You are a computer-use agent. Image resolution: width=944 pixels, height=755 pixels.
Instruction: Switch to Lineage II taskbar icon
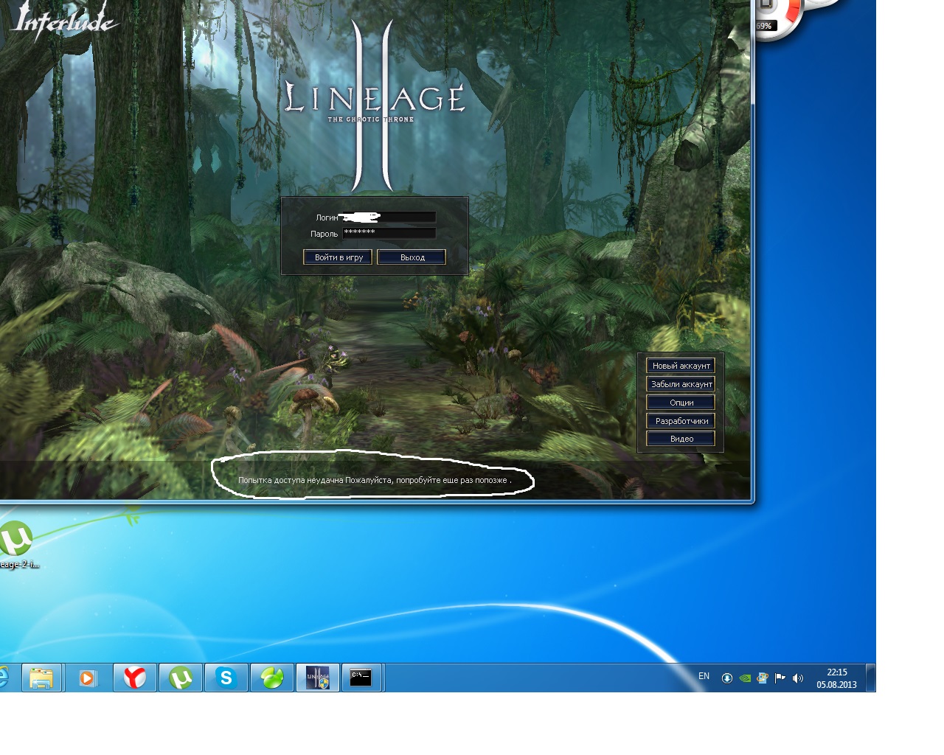[318, 678]
